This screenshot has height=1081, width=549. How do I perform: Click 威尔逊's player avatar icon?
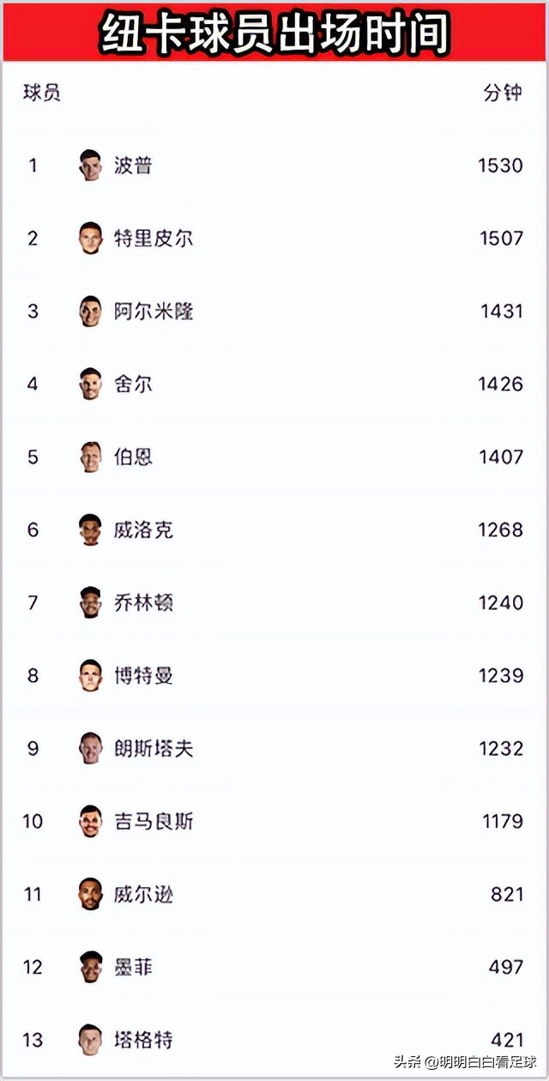coord(90,894)
